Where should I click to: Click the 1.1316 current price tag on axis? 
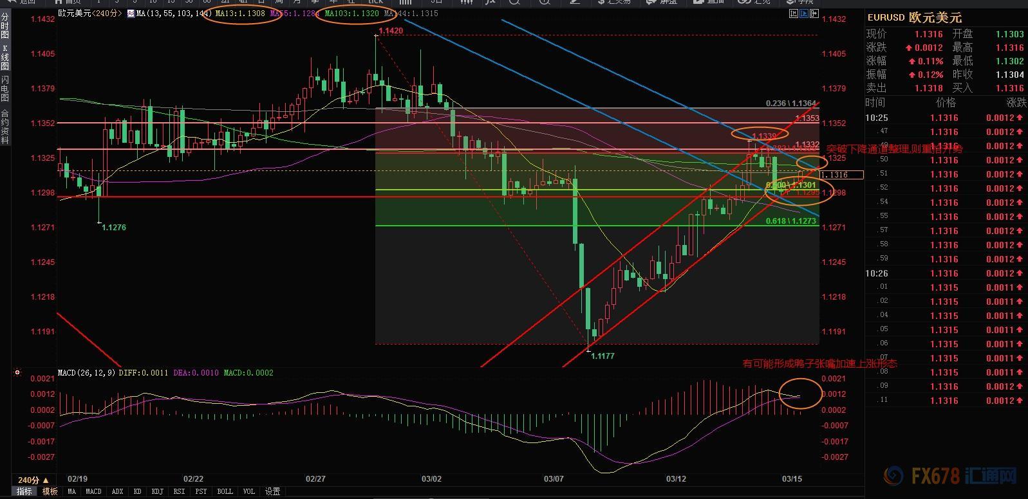point(841,175)
